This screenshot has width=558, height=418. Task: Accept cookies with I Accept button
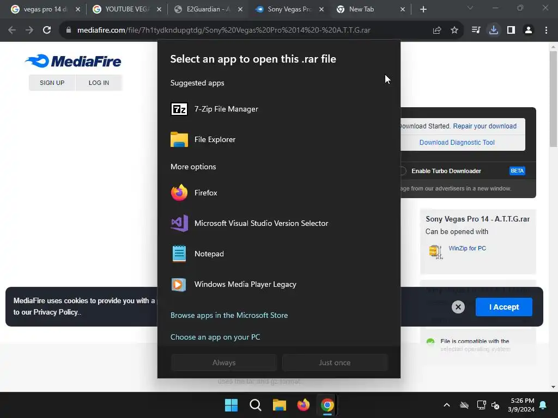point(504,307)
